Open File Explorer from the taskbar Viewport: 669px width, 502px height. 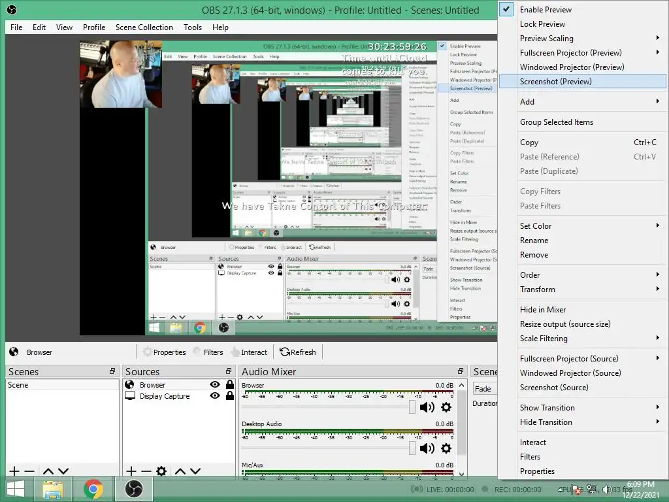click(x=52, y=489)
